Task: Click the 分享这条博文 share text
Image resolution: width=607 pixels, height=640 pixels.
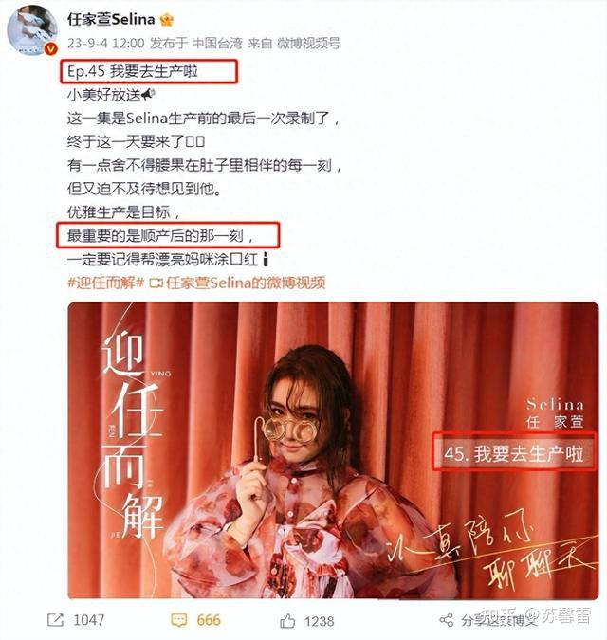Action: tap(499, 620)
